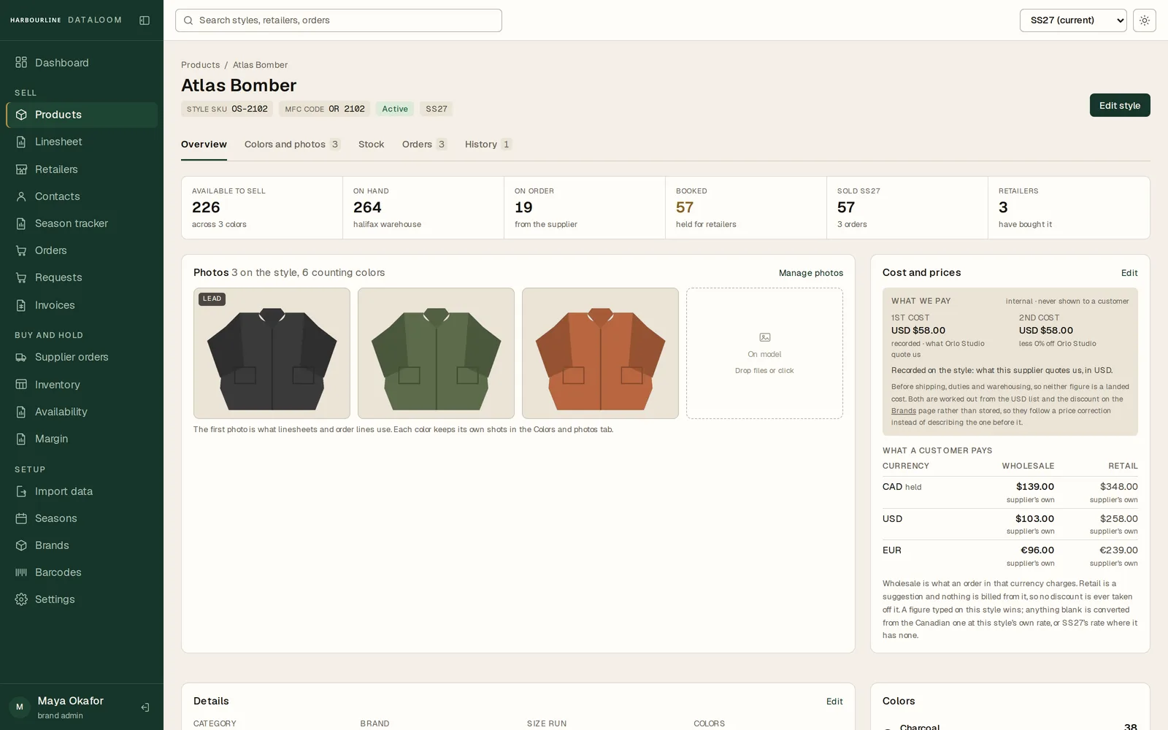Open Contacts person icon
Image resolution: width=1168 pixels, height=730 pixels.
coord(21,196)
